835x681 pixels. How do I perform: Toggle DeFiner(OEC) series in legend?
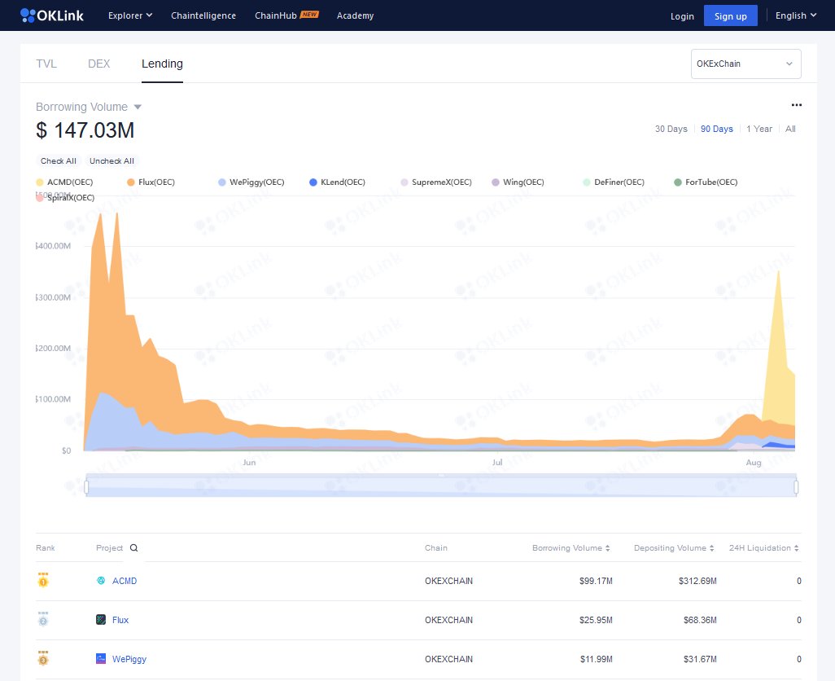click(x=614, y=182)
